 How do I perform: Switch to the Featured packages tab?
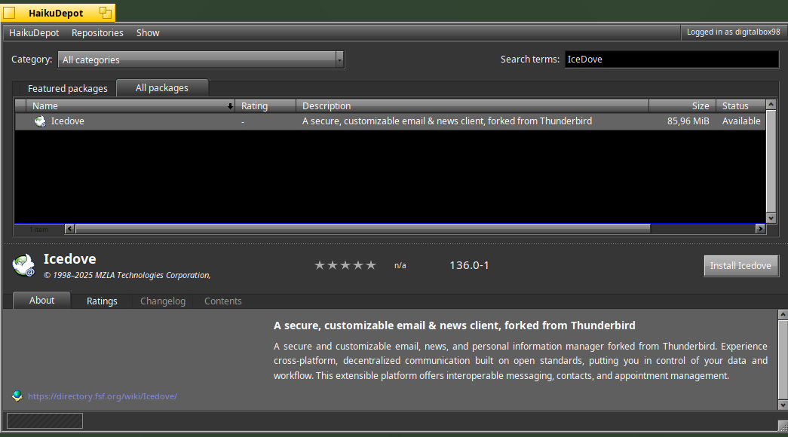(x=67, y=88)
